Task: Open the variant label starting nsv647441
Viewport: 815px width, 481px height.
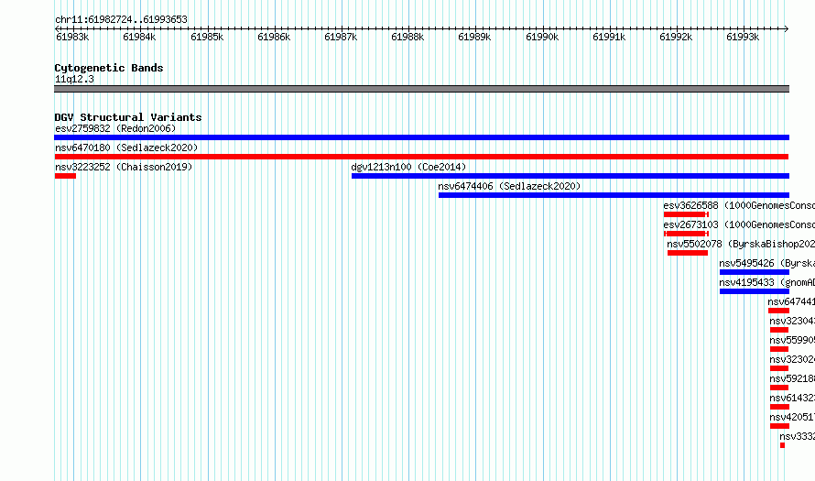Action: click(791, 301)
